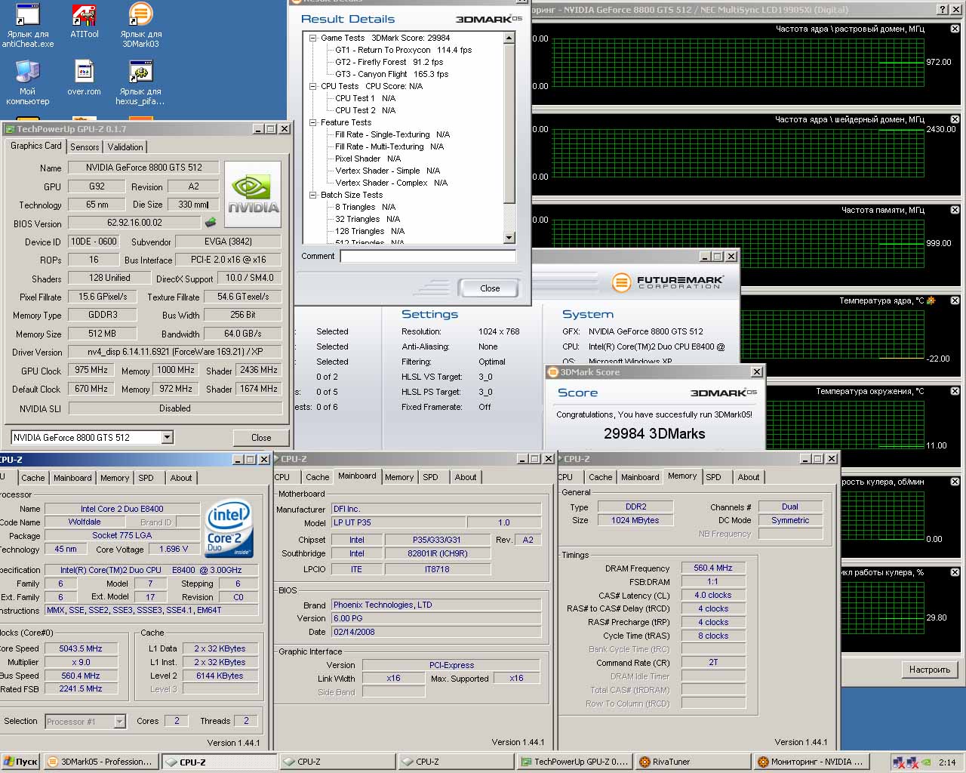966x773 pixels.
Task: Open the Processor #1 selection dropdown
Action: pos(119,722)
